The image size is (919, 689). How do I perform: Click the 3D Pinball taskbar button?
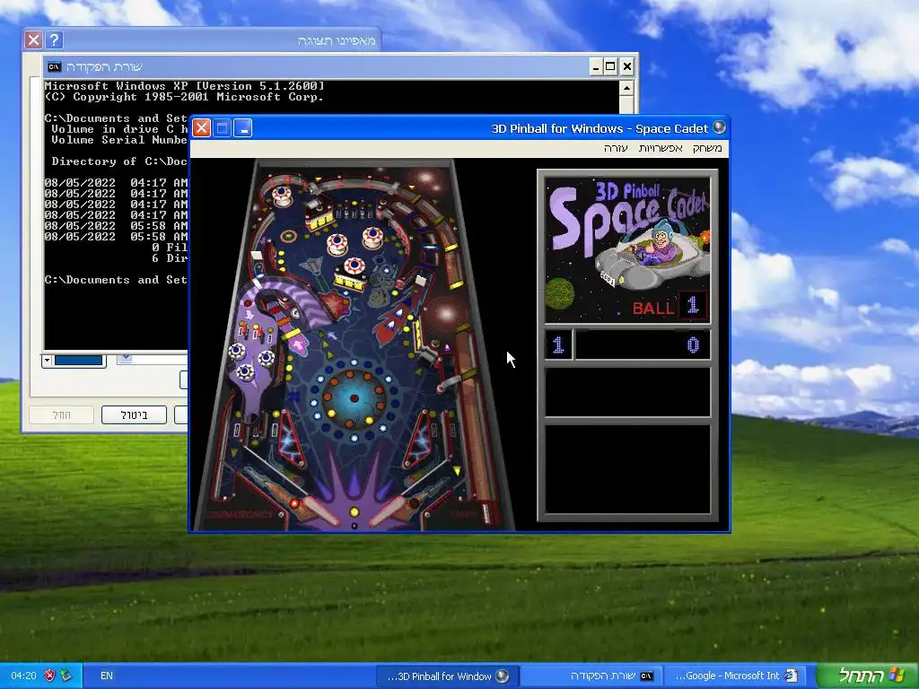tap(447, 676)
